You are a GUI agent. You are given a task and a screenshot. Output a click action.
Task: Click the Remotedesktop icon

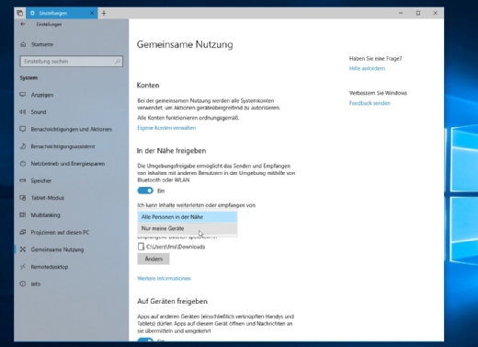[23, 267]
